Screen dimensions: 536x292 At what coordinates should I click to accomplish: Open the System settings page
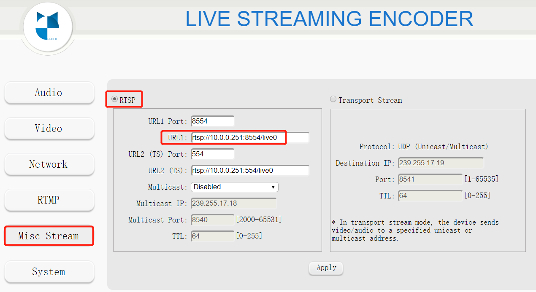[x=49, y=272]
